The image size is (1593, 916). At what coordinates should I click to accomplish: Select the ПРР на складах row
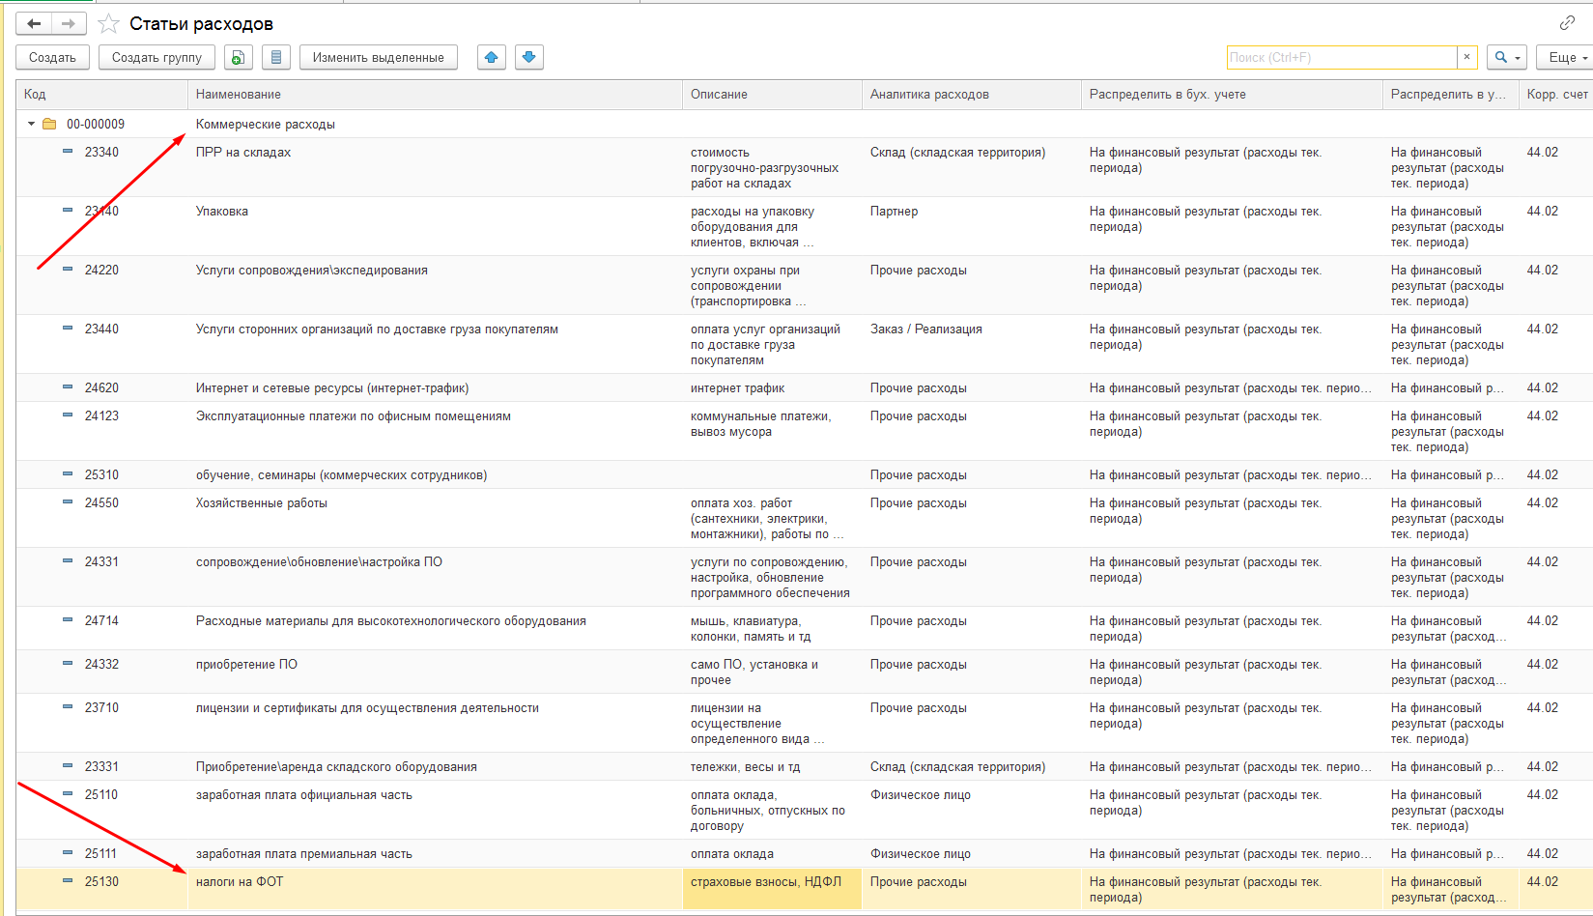click(x=804, y=167)
